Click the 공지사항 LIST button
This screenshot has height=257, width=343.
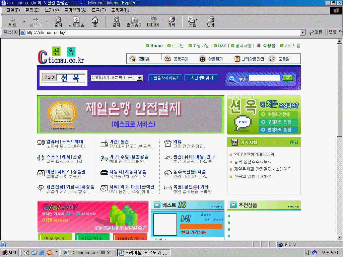click(x=294, y=143)
